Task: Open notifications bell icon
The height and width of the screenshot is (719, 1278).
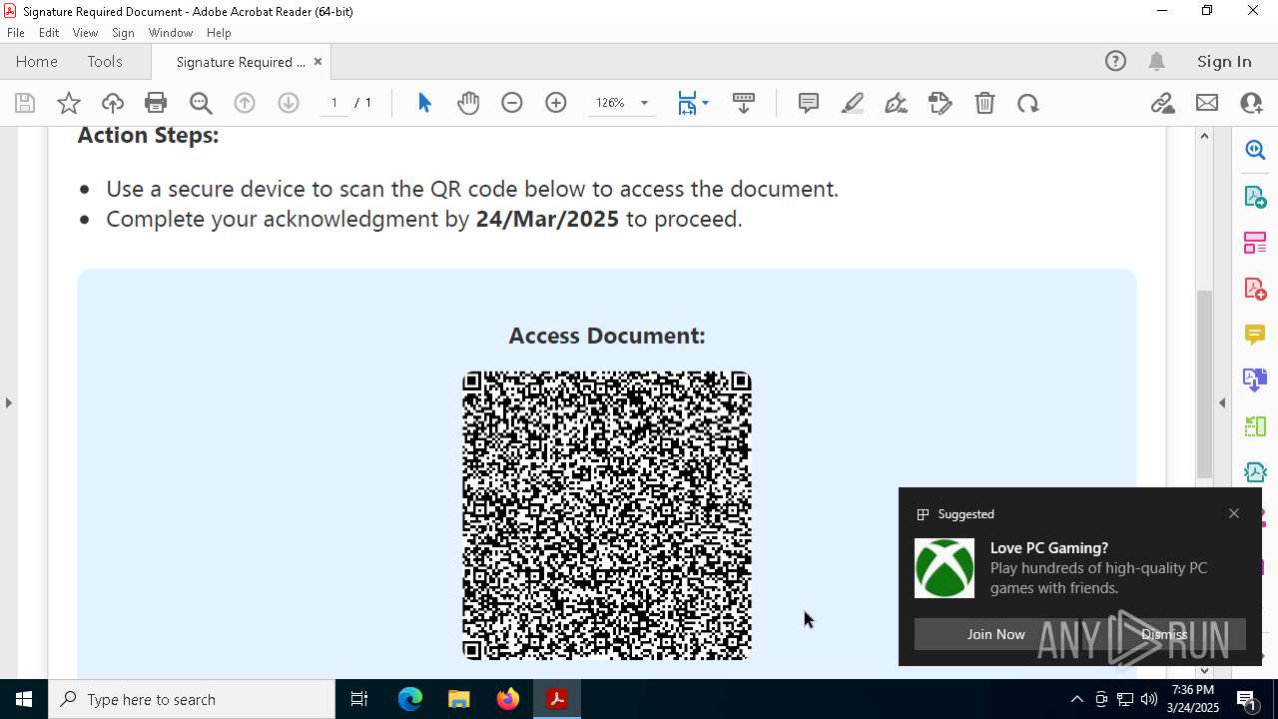Action: [1157, 62]
